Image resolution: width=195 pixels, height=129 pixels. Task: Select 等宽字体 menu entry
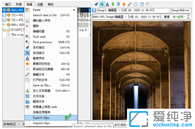click(x=51, y=58)
